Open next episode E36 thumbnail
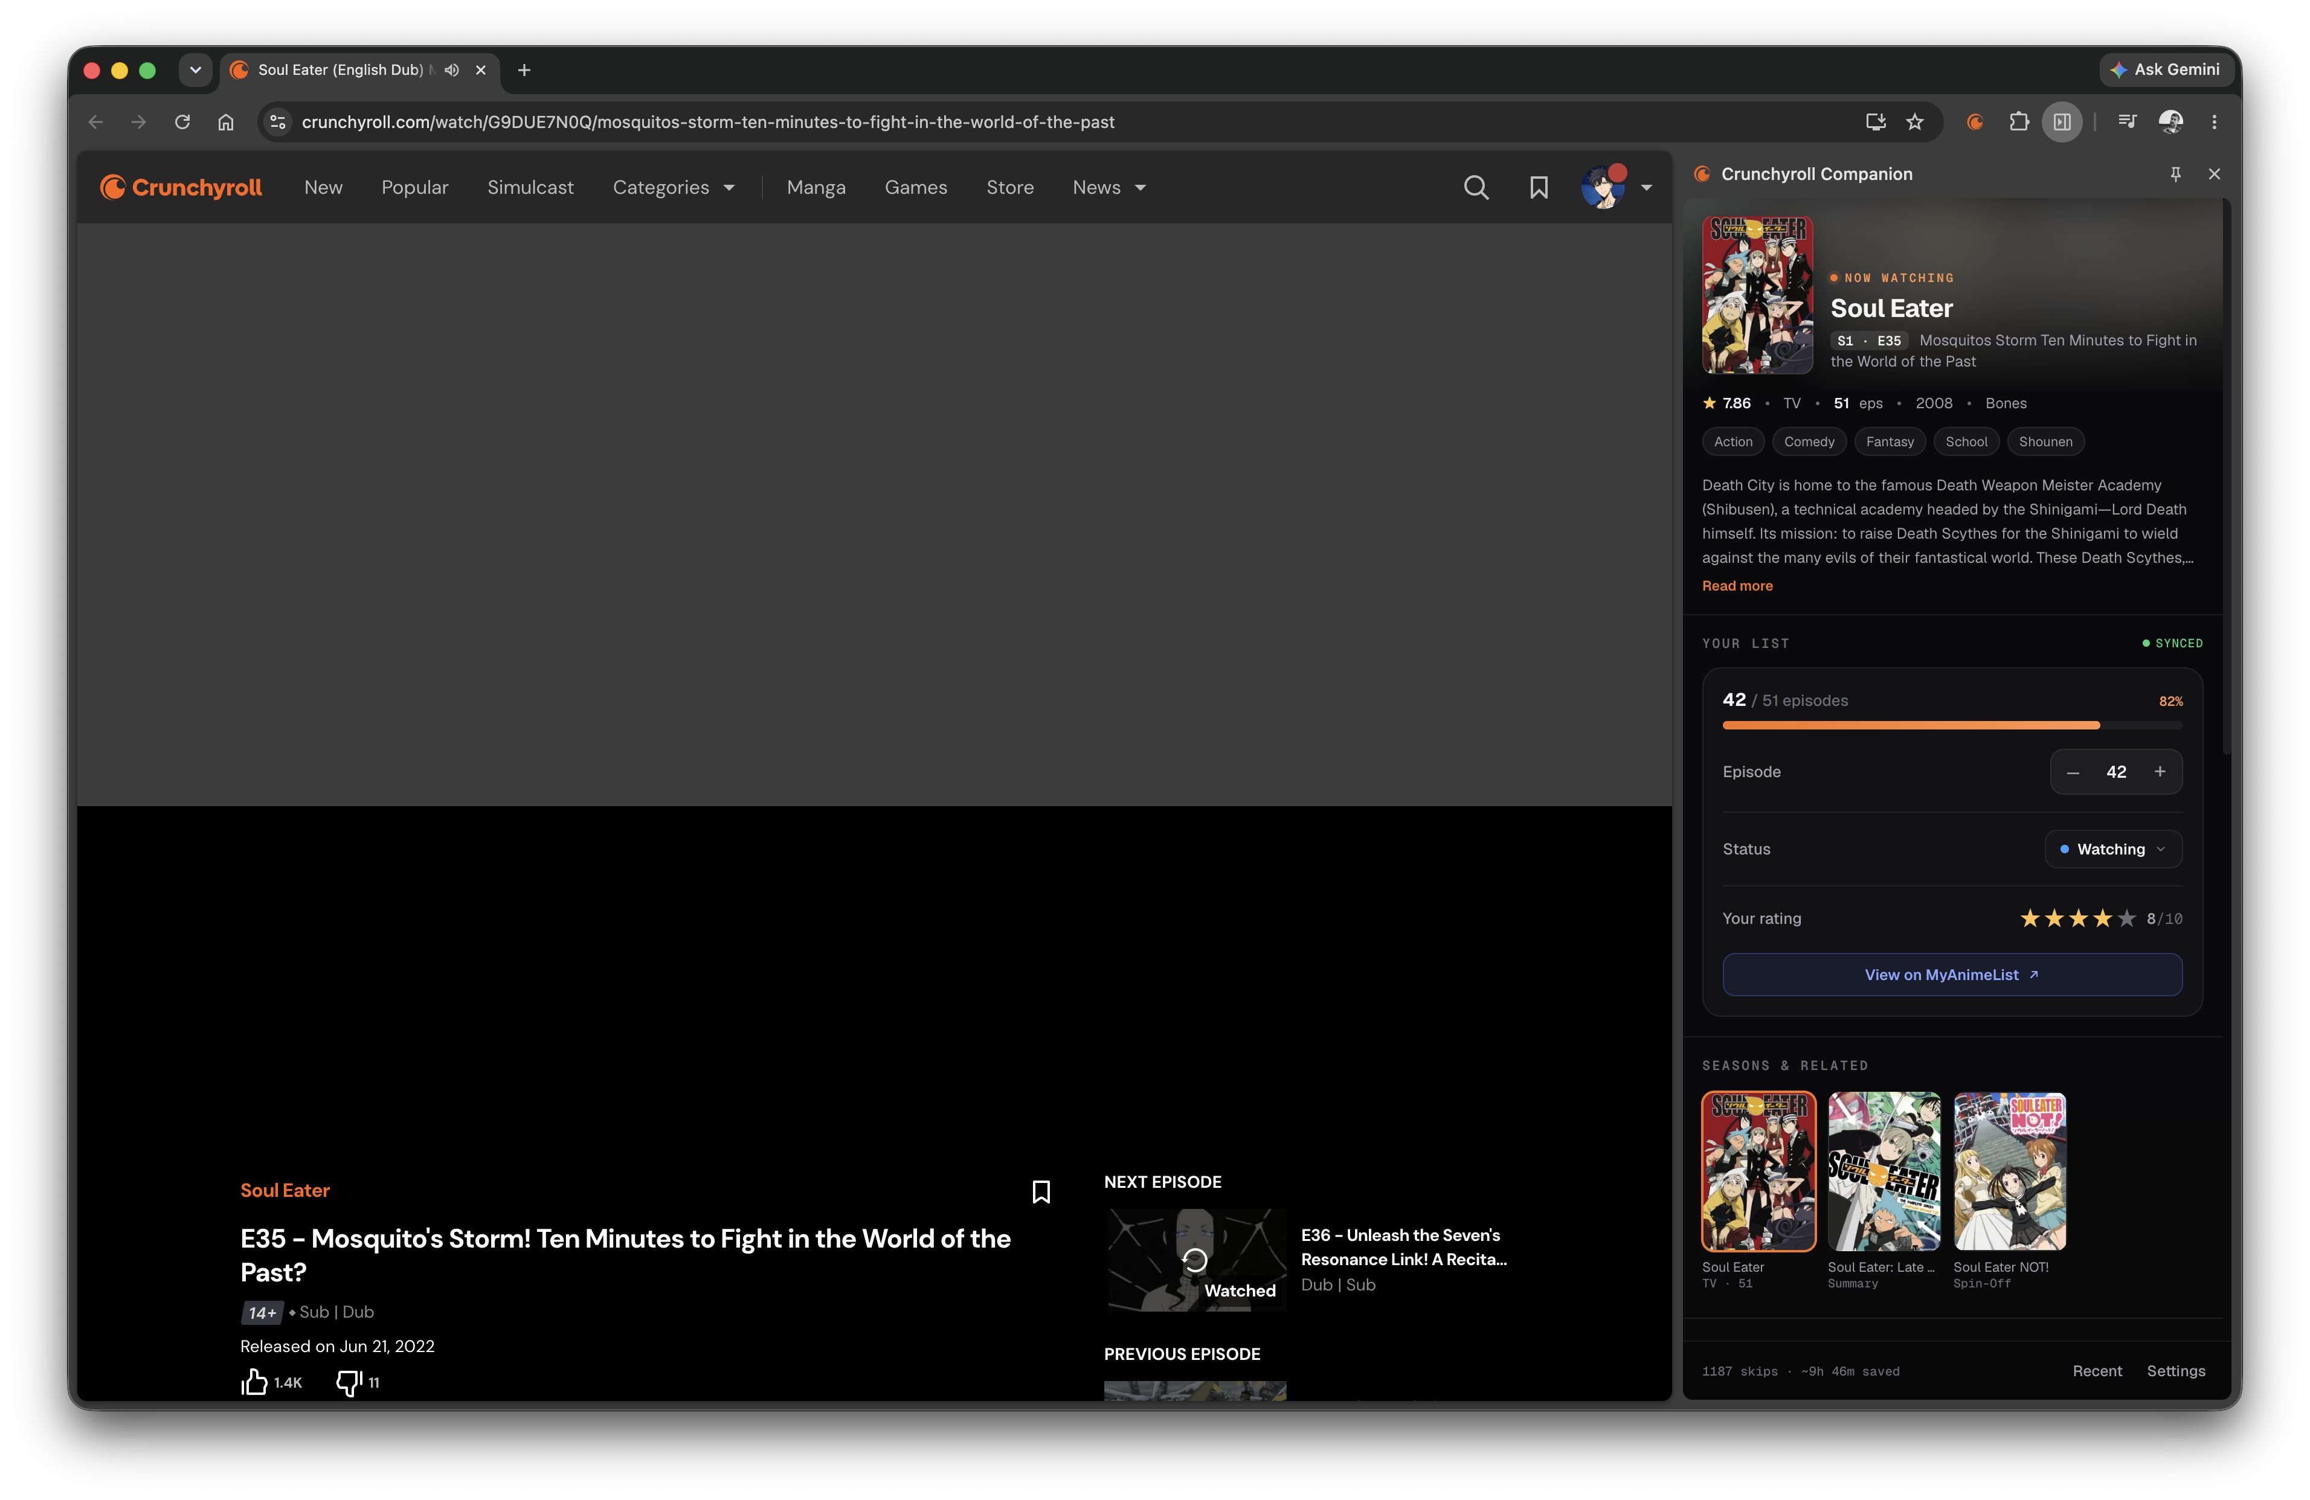This screenshot has width=2310, height=1500. [1195, 1260]
